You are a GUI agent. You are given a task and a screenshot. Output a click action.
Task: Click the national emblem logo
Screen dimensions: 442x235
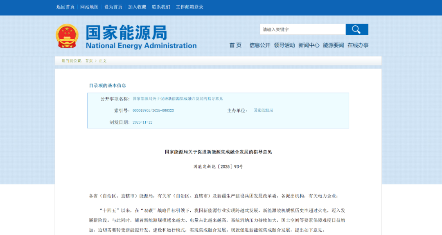[67, 36]
